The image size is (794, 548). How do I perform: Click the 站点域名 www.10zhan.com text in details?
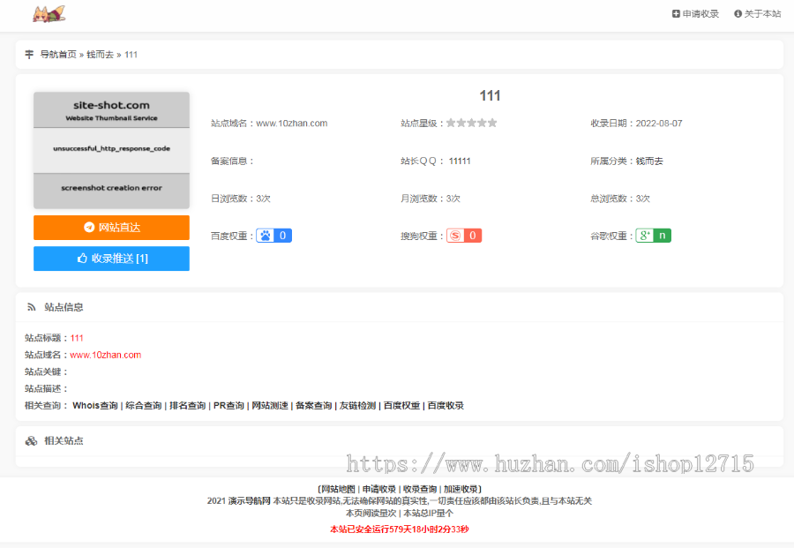tap(269, 123)
